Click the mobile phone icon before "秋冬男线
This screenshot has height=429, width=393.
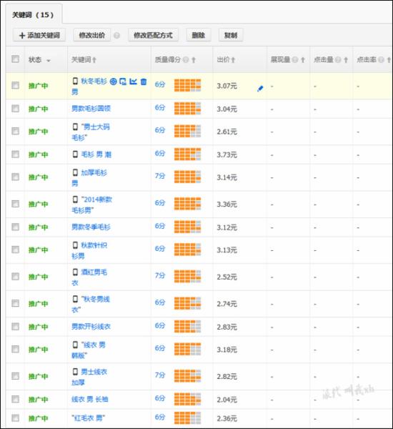[75, 299]
